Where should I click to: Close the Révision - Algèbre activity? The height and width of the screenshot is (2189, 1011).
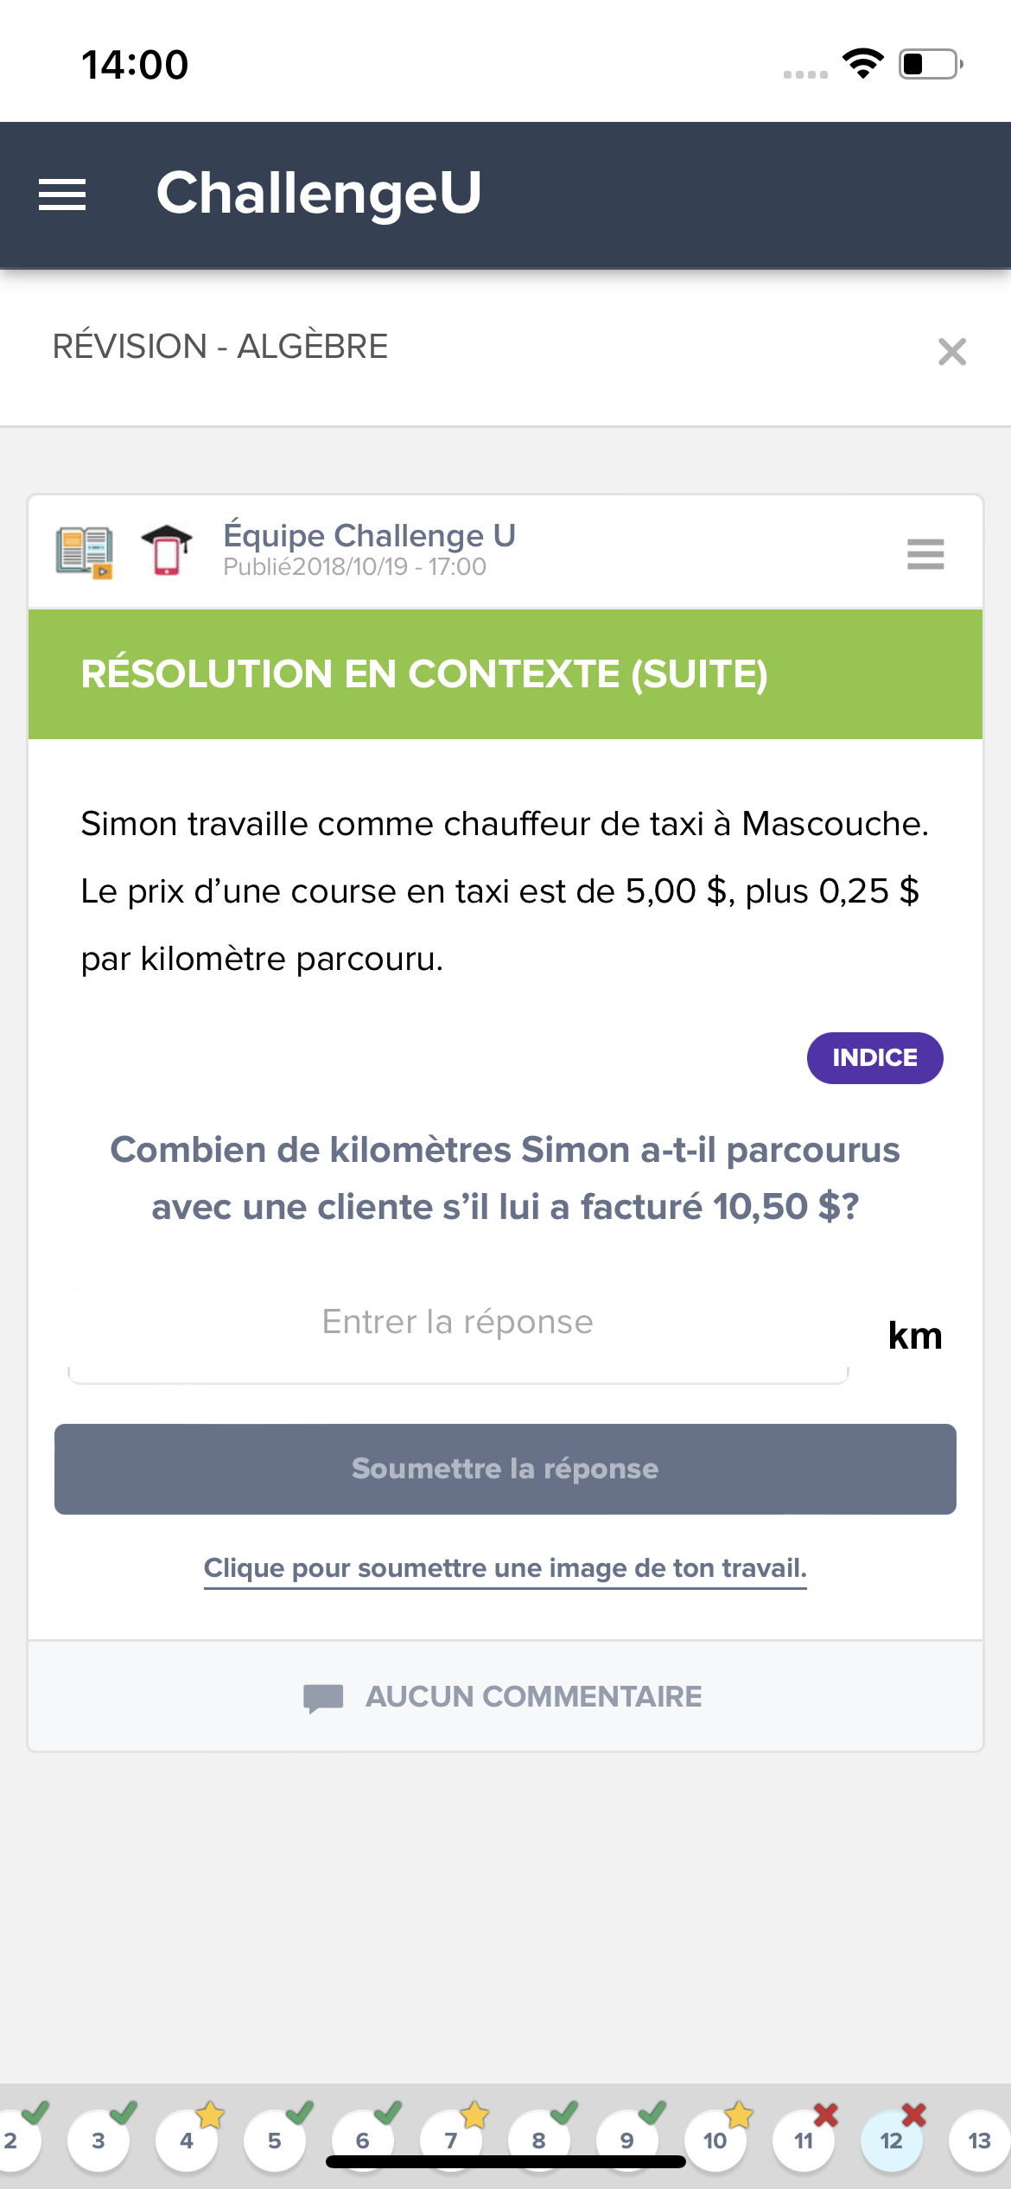pos(951,352)
